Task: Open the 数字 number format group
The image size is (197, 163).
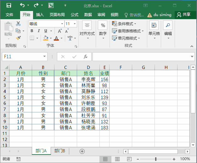Action: pos(103,30)
